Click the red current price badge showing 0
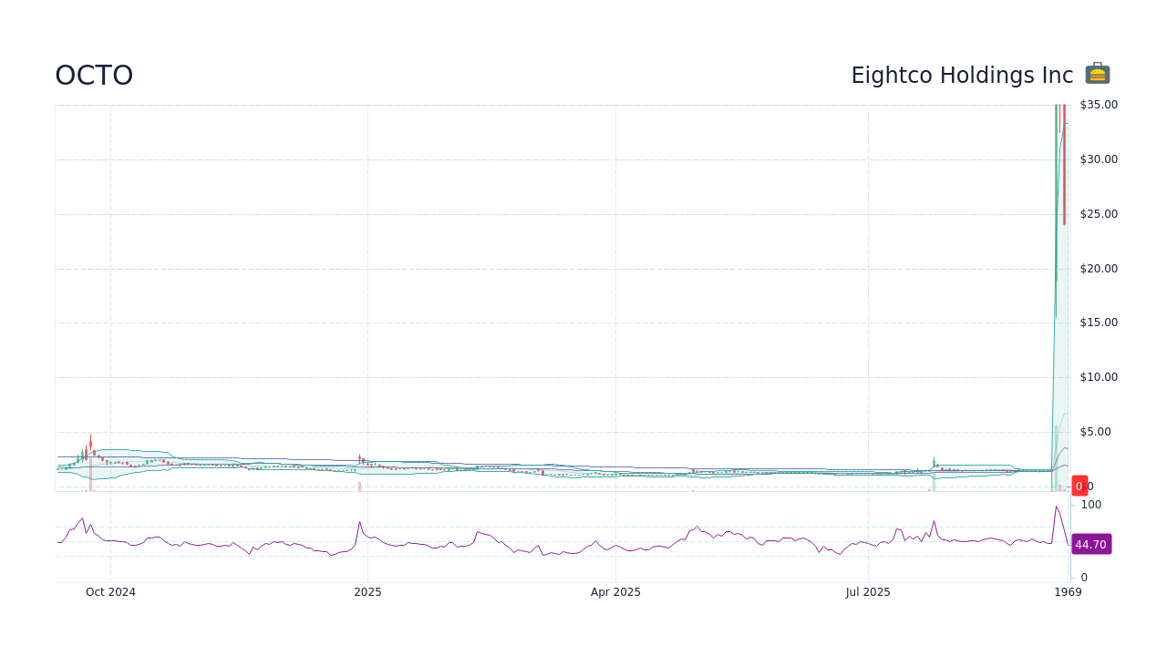The height and width of the screenshot is (656, 1167). [x=1079, y=486]
